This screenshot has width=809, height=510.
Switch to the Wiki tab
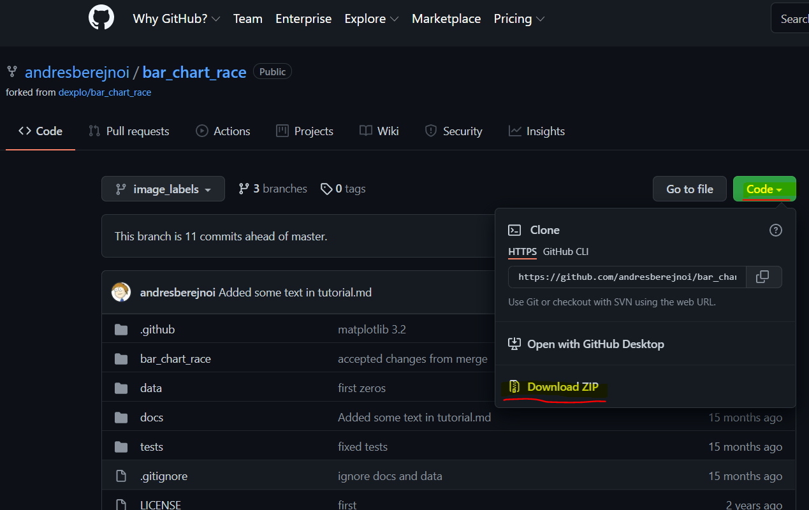tap(379, 131)
